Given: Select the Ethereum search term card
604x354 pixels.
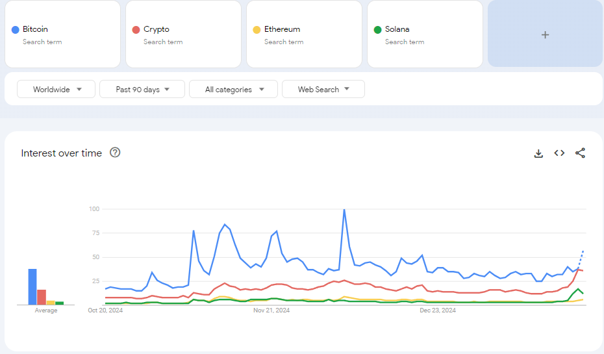Looking at the screenshot, I should click(x=305, y=34).
